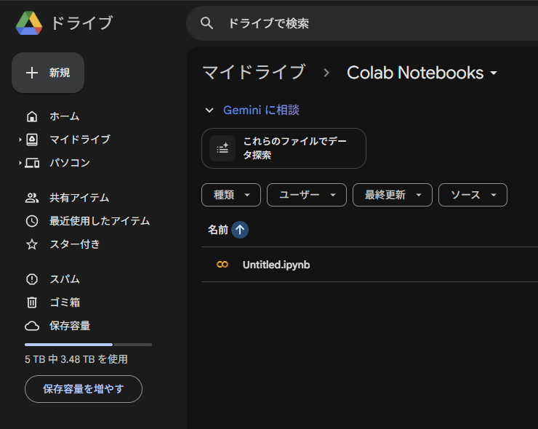Click the Recent clock icon
The image size is (538, 429).
tap(32, 221)
